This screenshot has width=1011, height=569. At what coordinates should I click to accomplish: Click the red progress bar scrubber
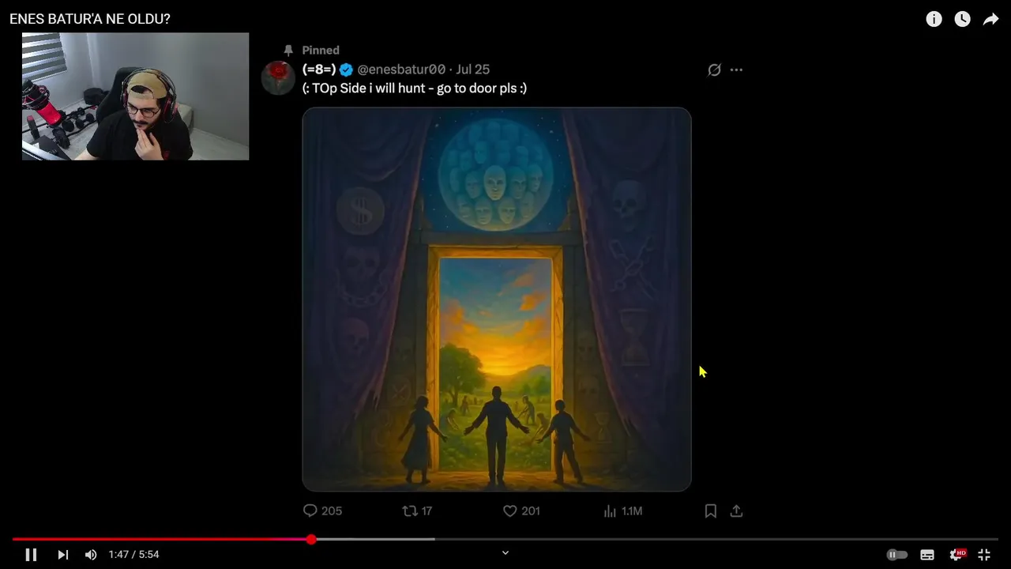[311, 539]
